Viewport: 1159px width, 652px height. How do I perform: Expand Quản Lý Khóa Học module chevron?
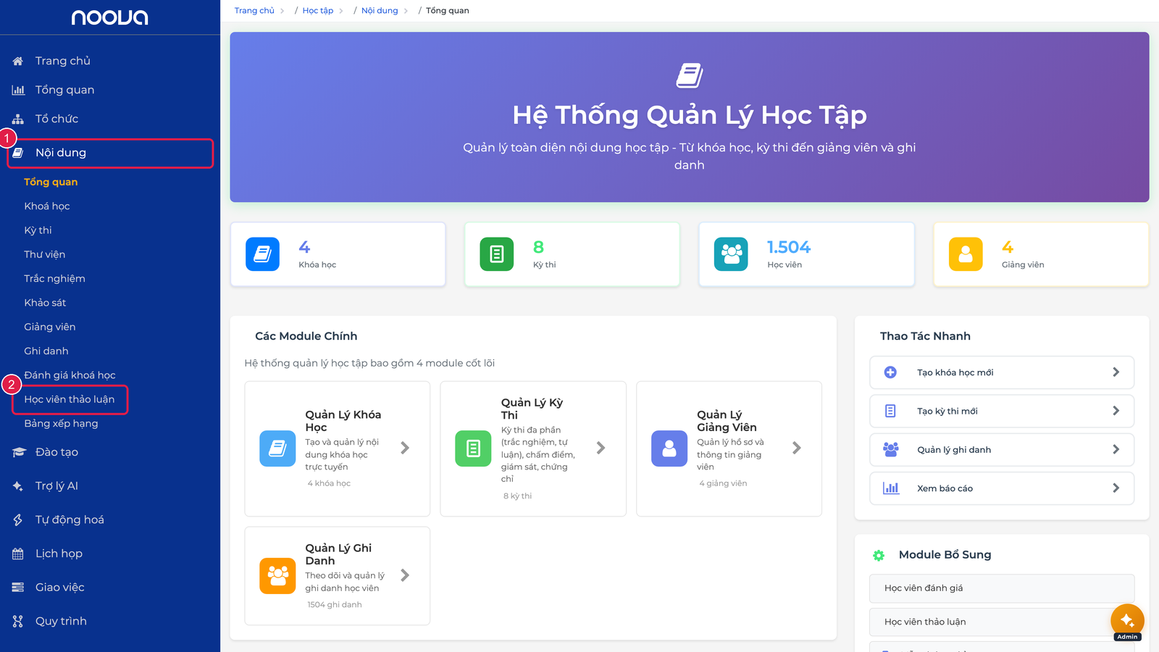click(x=405, y=448)
